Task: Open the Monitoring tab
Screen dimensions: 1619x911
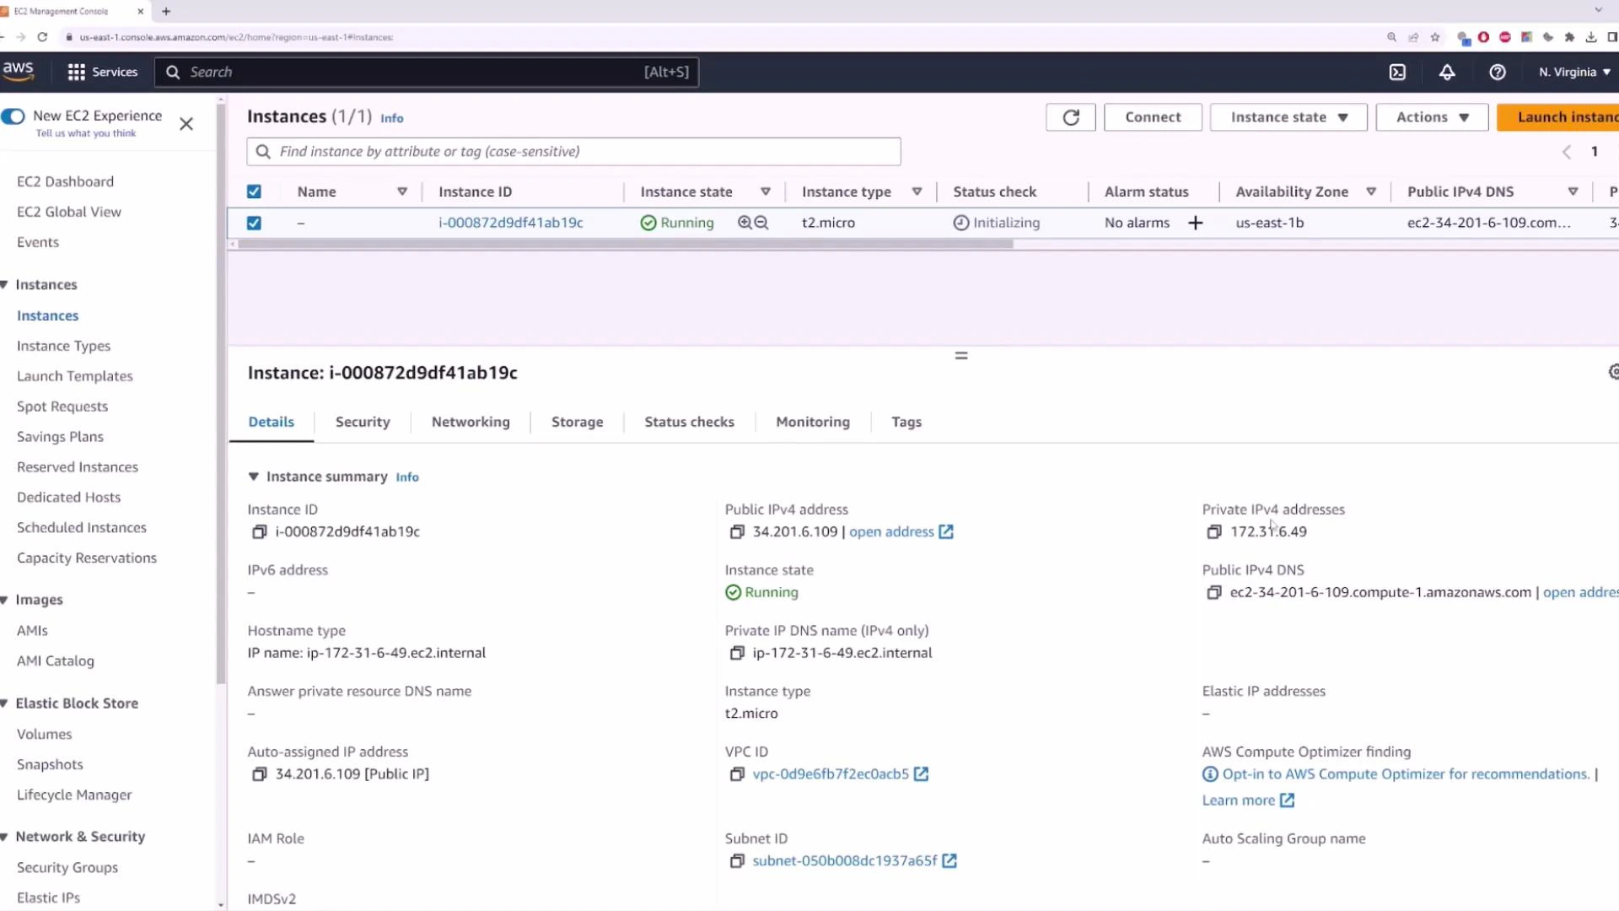Action: (x=812, y=422)
